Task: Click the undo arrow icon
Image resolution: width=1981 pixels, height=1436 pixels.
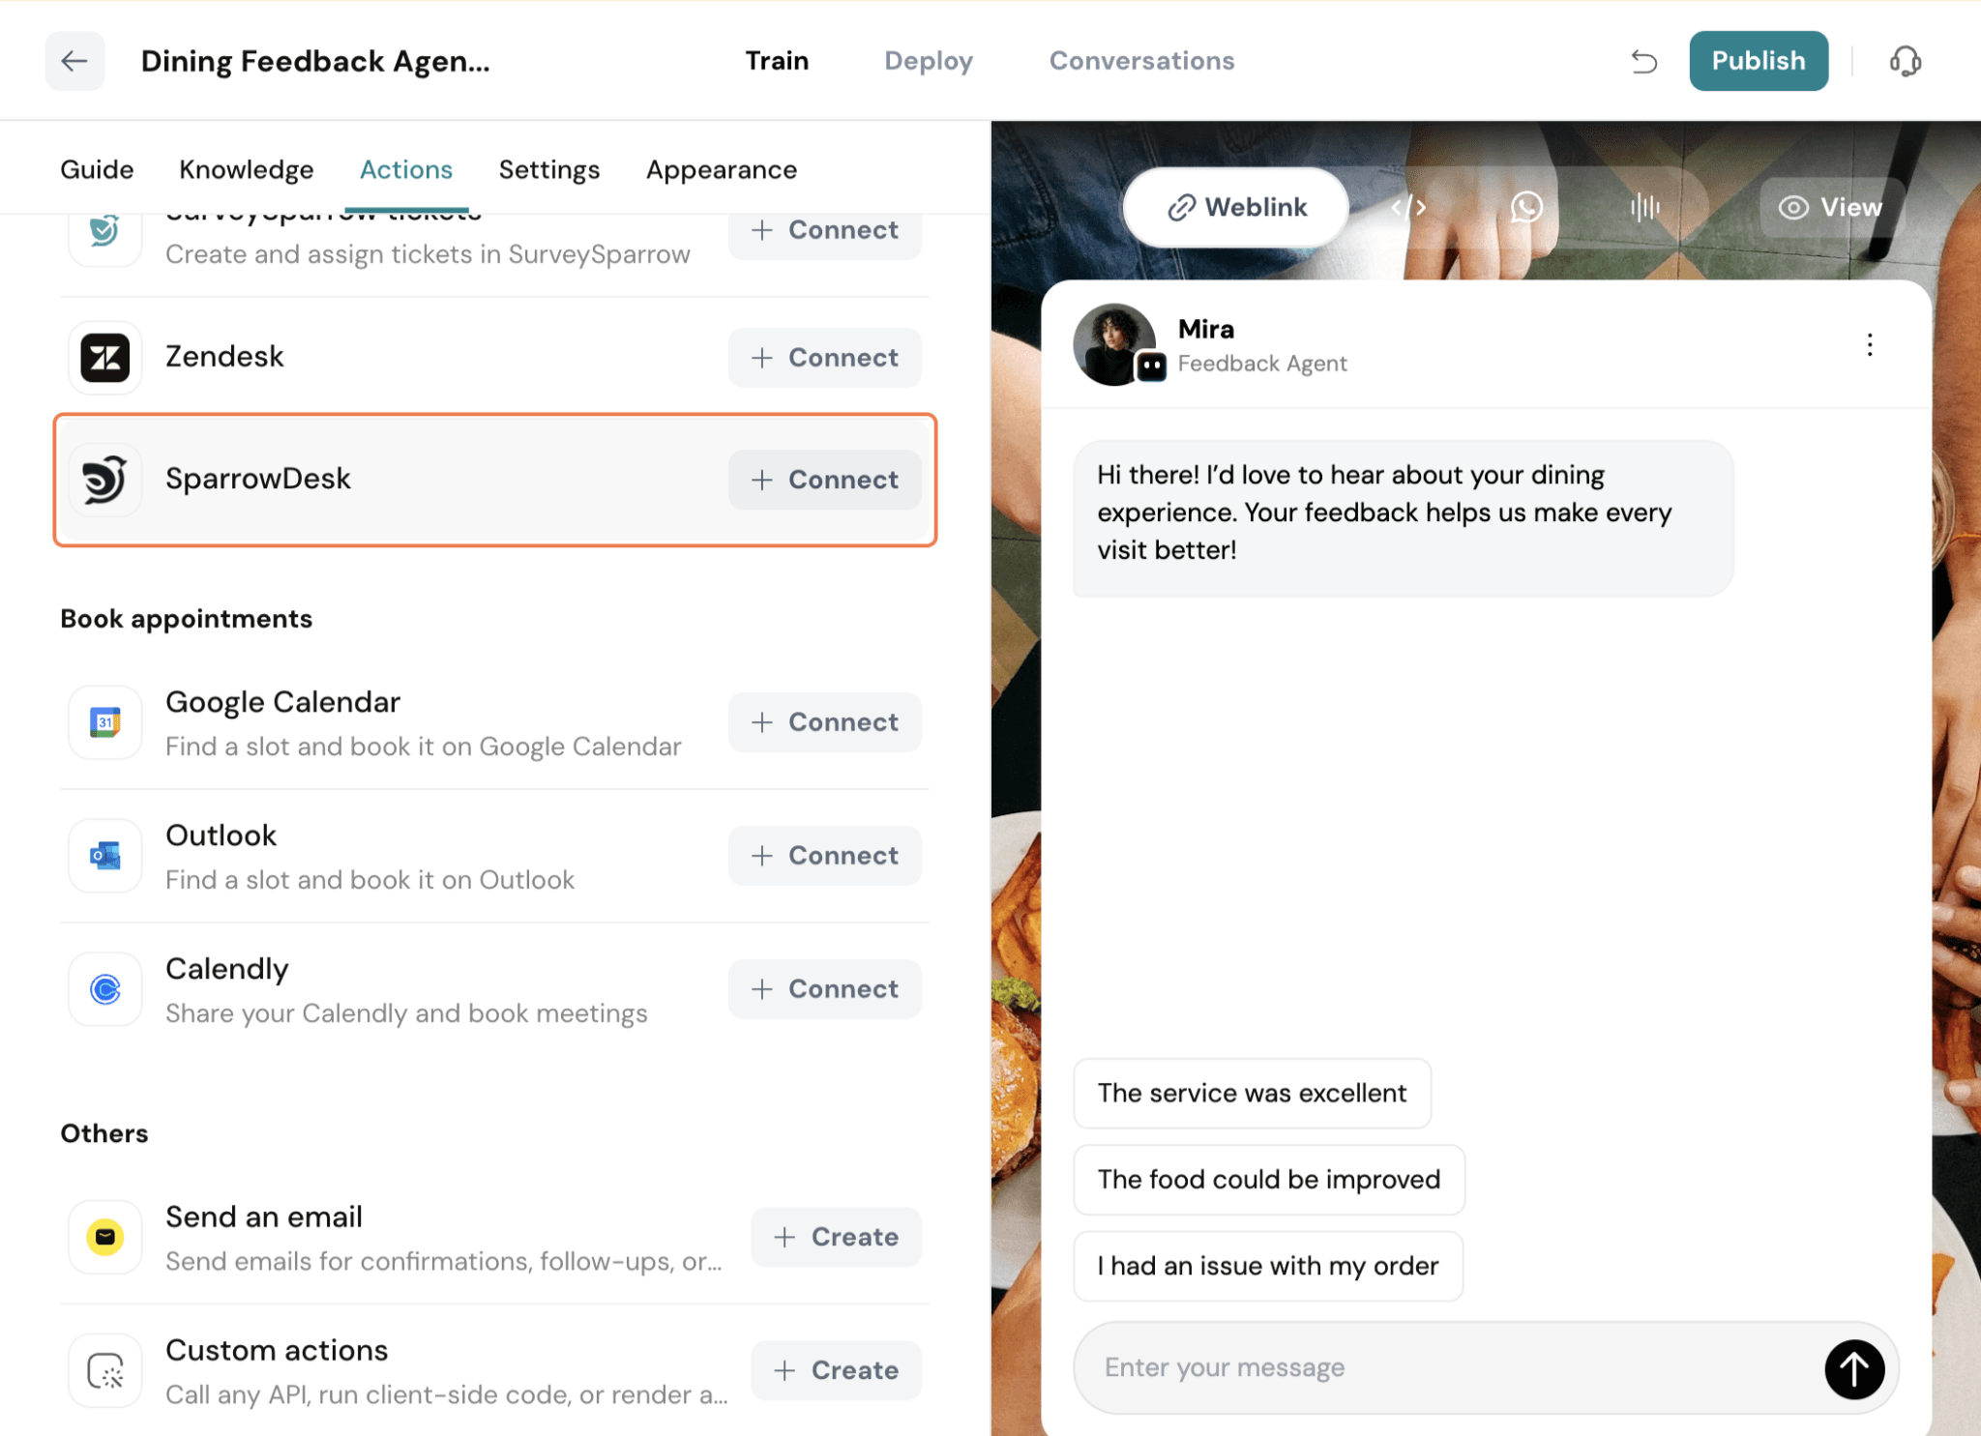Action: 1643,61
